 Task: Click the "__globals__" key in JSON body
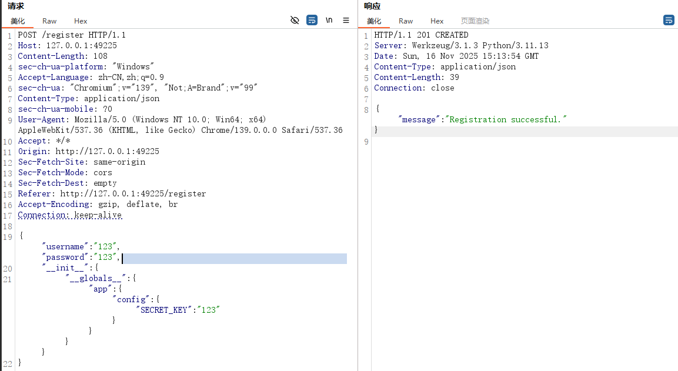tap(96, 278)
